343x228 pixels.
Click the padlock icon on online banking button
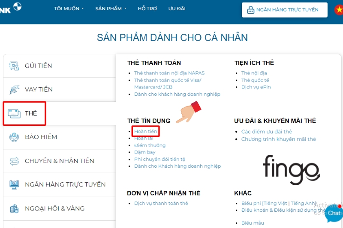[250, 10]
